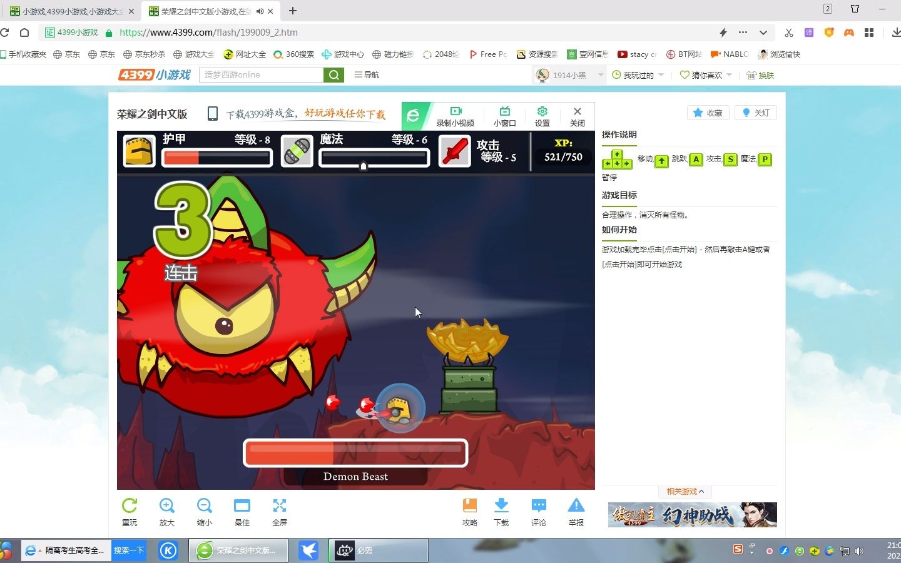Click the magic scroll icon in game HUD
901x563 pixels.
297,151
